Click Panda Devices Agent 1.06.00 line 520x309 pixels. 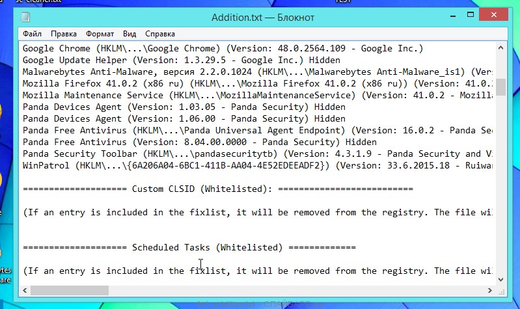pos(184,118)
